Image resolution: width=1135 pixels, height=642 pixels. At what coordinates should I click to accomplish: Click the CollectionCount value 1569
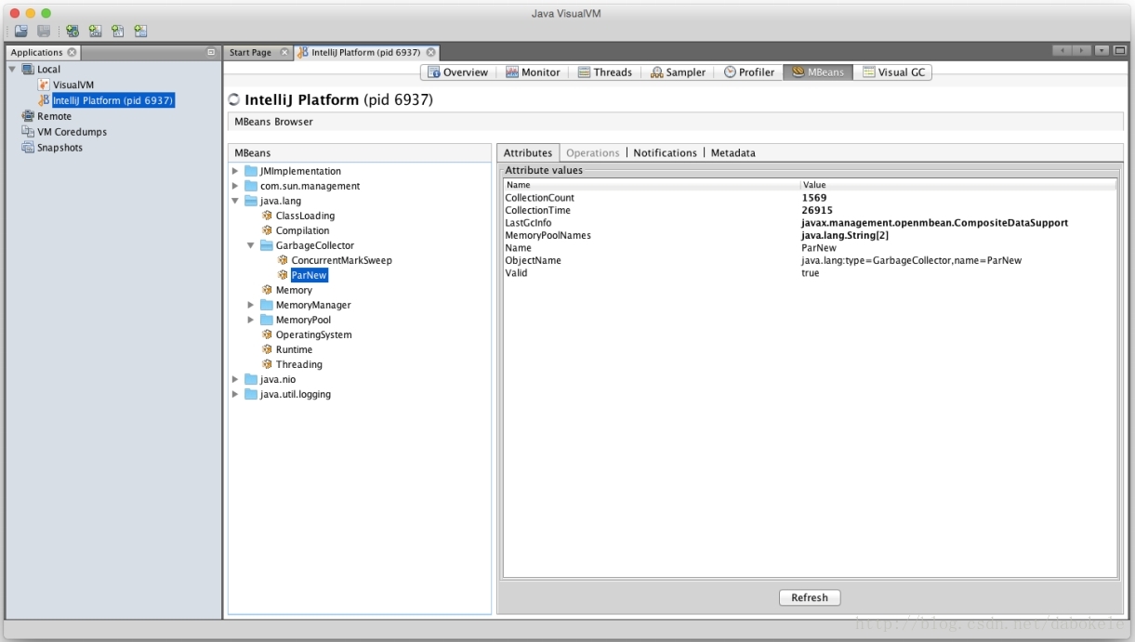point(814,198)
